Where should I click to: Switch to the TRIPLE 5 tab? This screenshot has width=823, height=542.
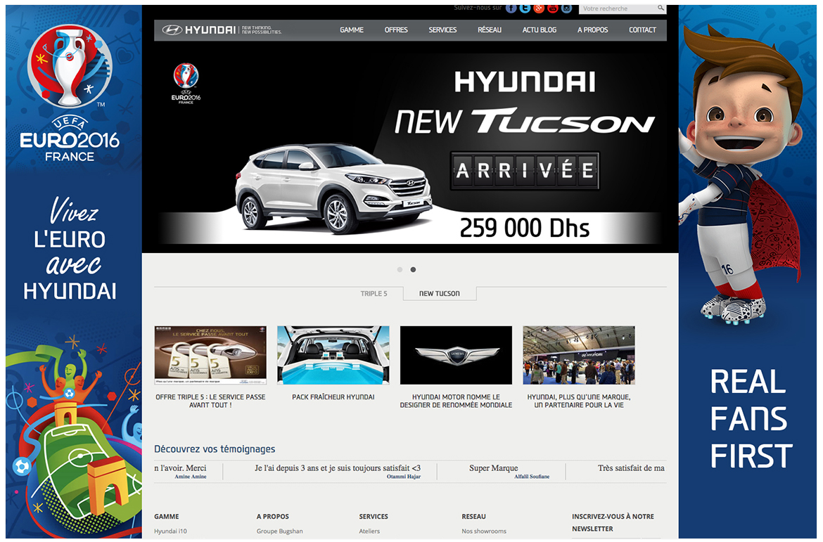pos(374,294)
